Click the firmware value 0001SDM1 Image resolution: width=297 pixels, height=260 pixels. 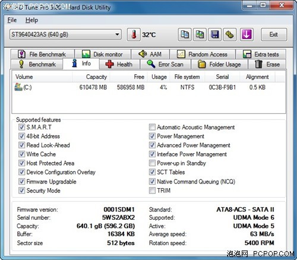pyautogui.click(x=119, y=210)
